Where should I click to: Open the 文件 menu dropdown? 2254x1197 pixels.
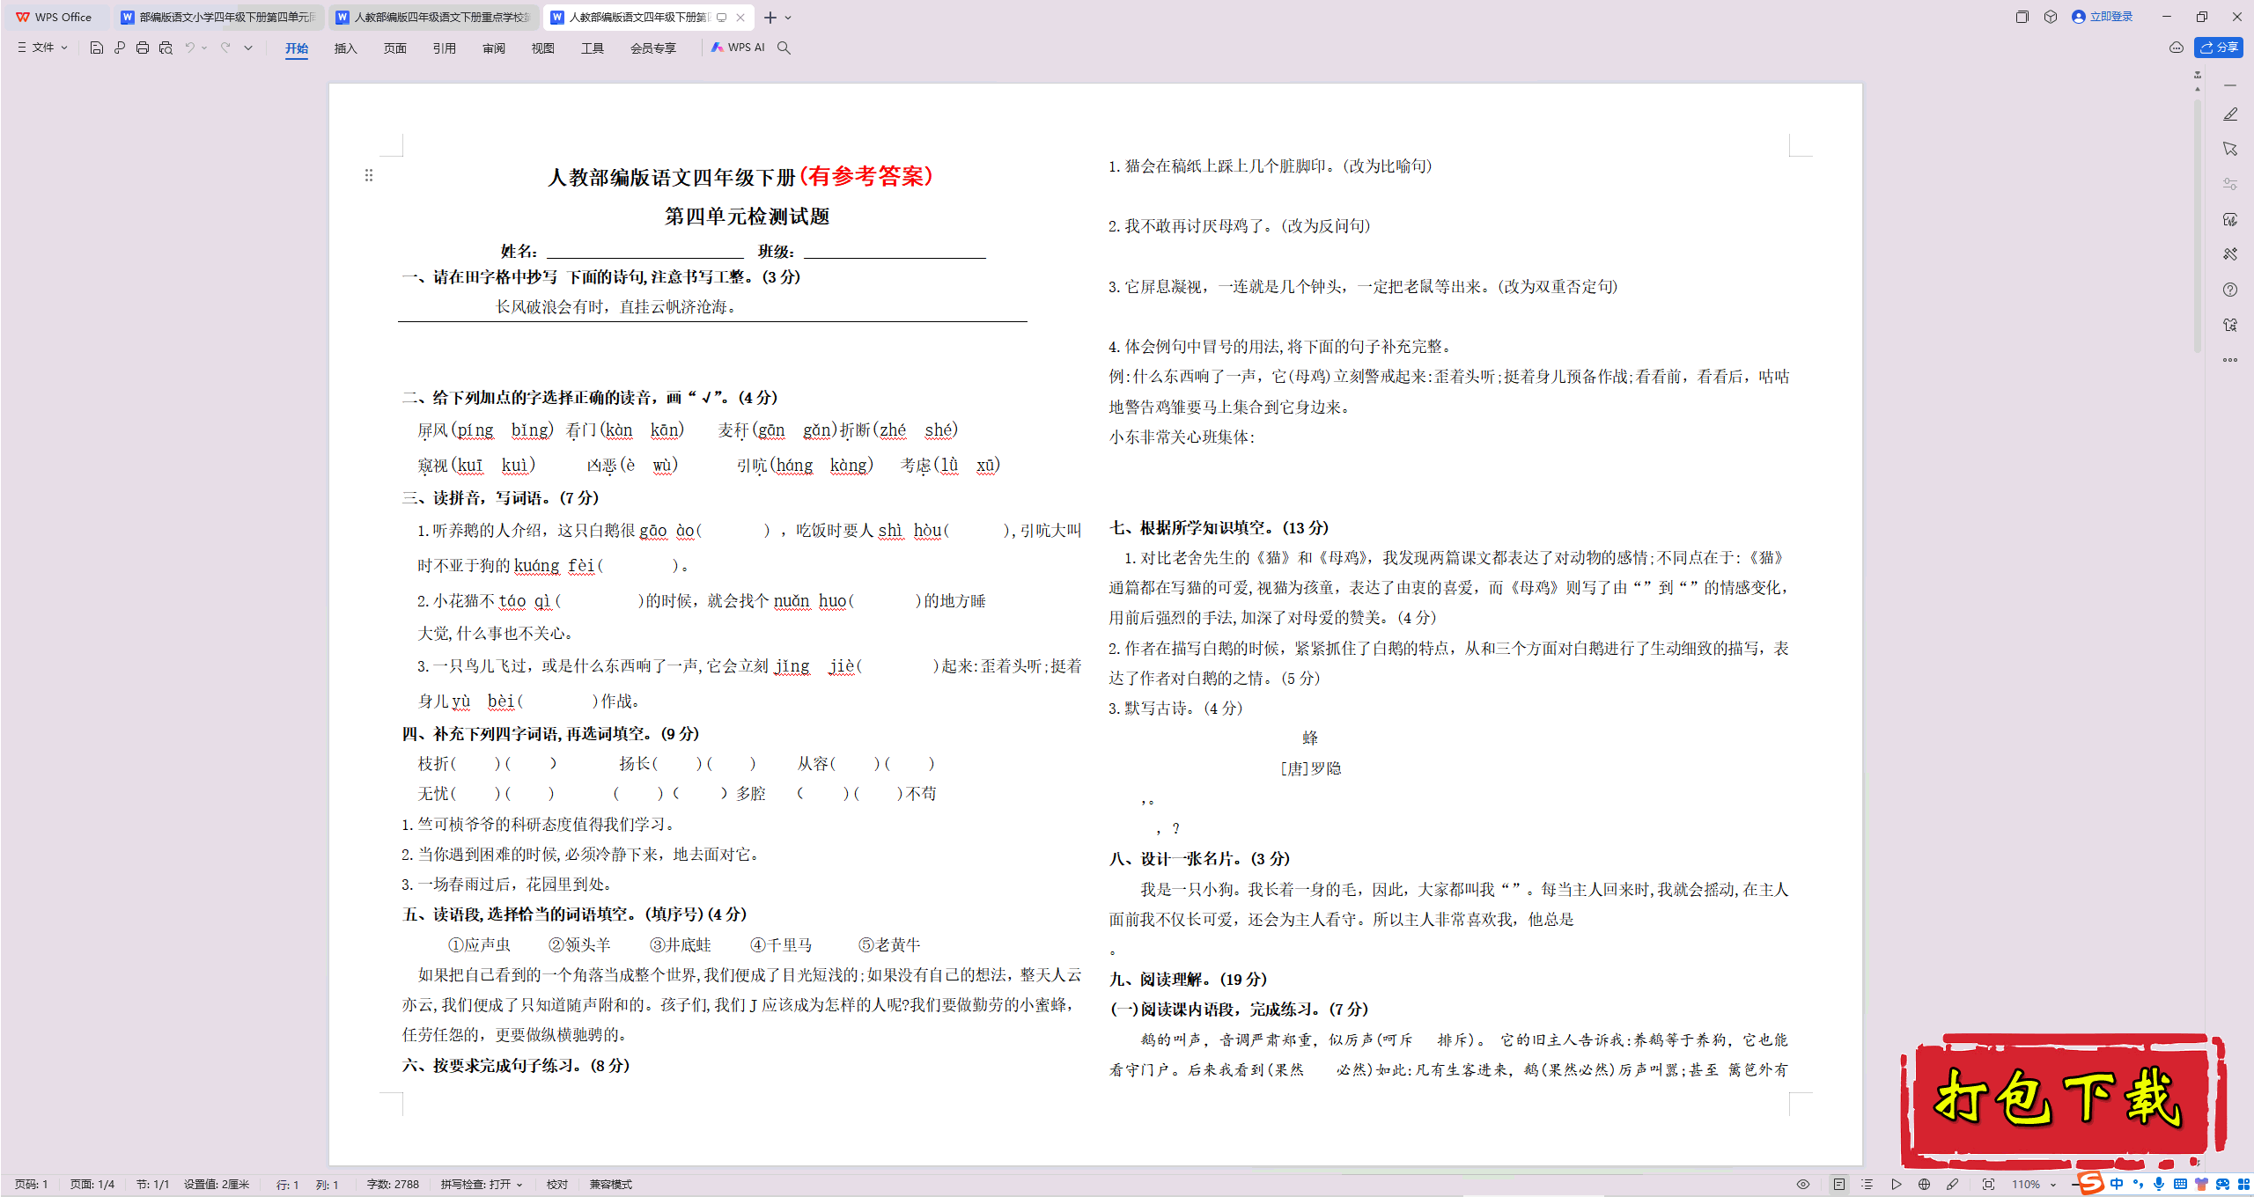click(42, 48)
